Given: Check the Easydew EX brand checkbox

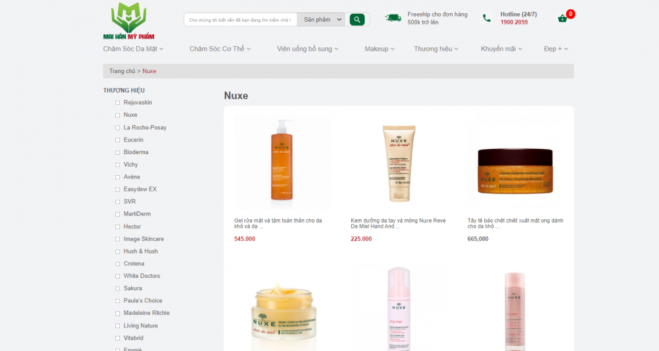Looking at the screenshot, I should pyautogui.click(x=118, y=190).
